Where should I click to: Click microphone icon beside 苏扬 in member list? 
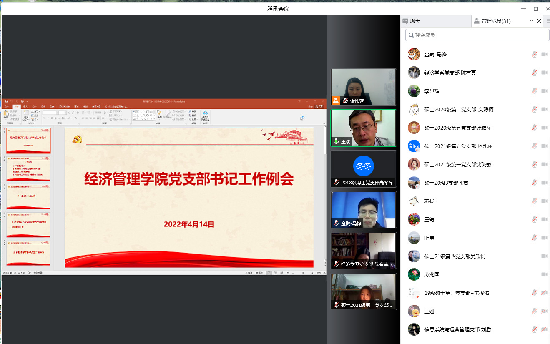coord(534,201)
